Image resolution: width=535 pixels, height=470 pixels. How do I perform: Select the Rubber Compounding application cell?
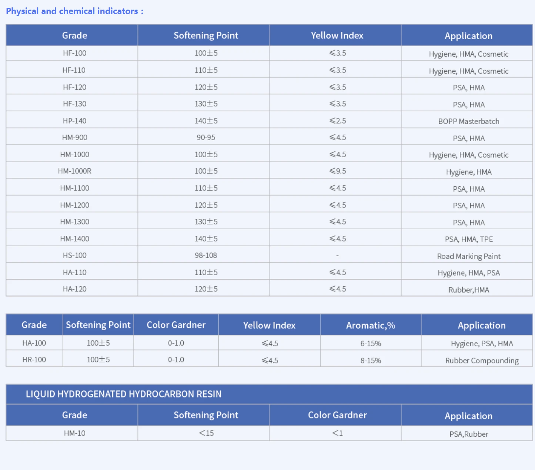482,361
